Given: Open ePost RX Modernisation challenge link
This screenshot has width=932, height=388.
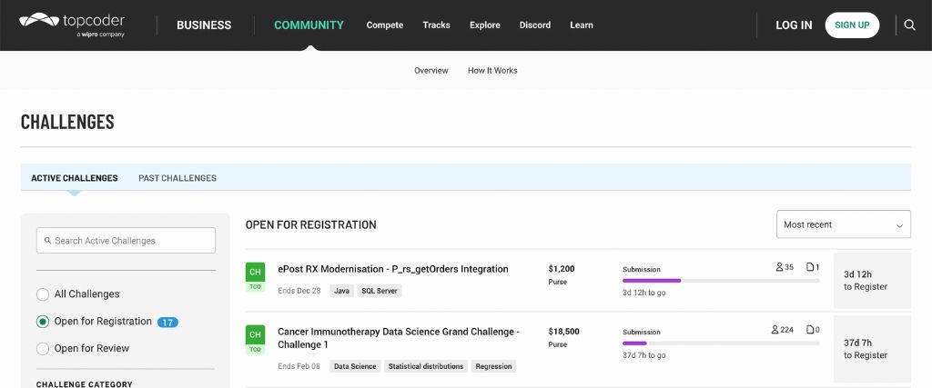Looking at the screenshot, I should click(393, 269).
